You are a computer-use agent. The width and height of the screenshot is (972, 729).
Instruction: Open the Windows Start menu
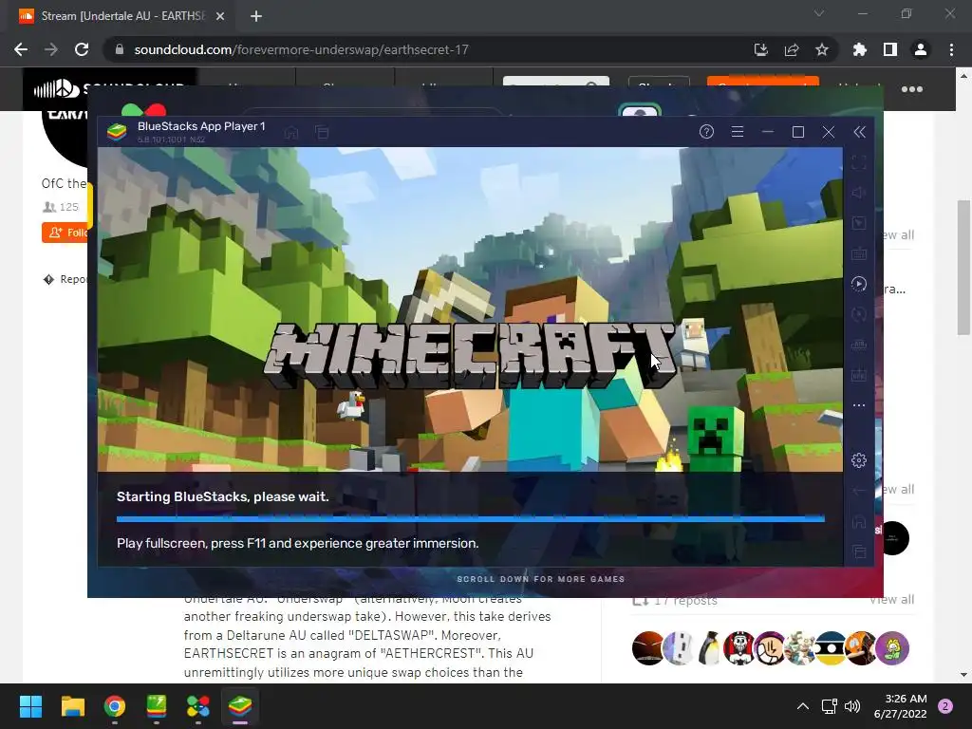point(30,706)
